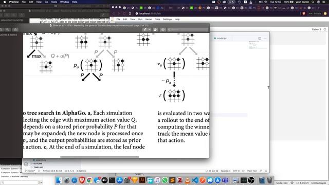This screenshot has width=329, height=185.
Task: Click the errors and warnings count in status bar
Action: pos(69,171)
